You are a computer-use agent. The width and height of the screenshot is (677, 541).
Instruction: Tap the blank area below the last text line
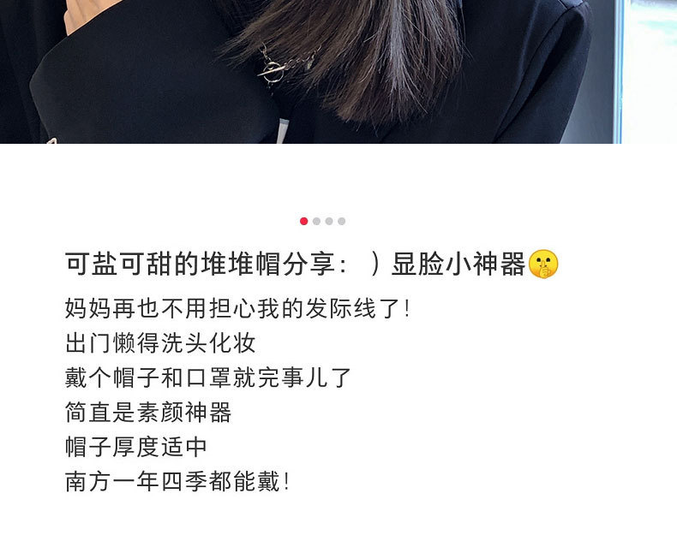(338, 518)
